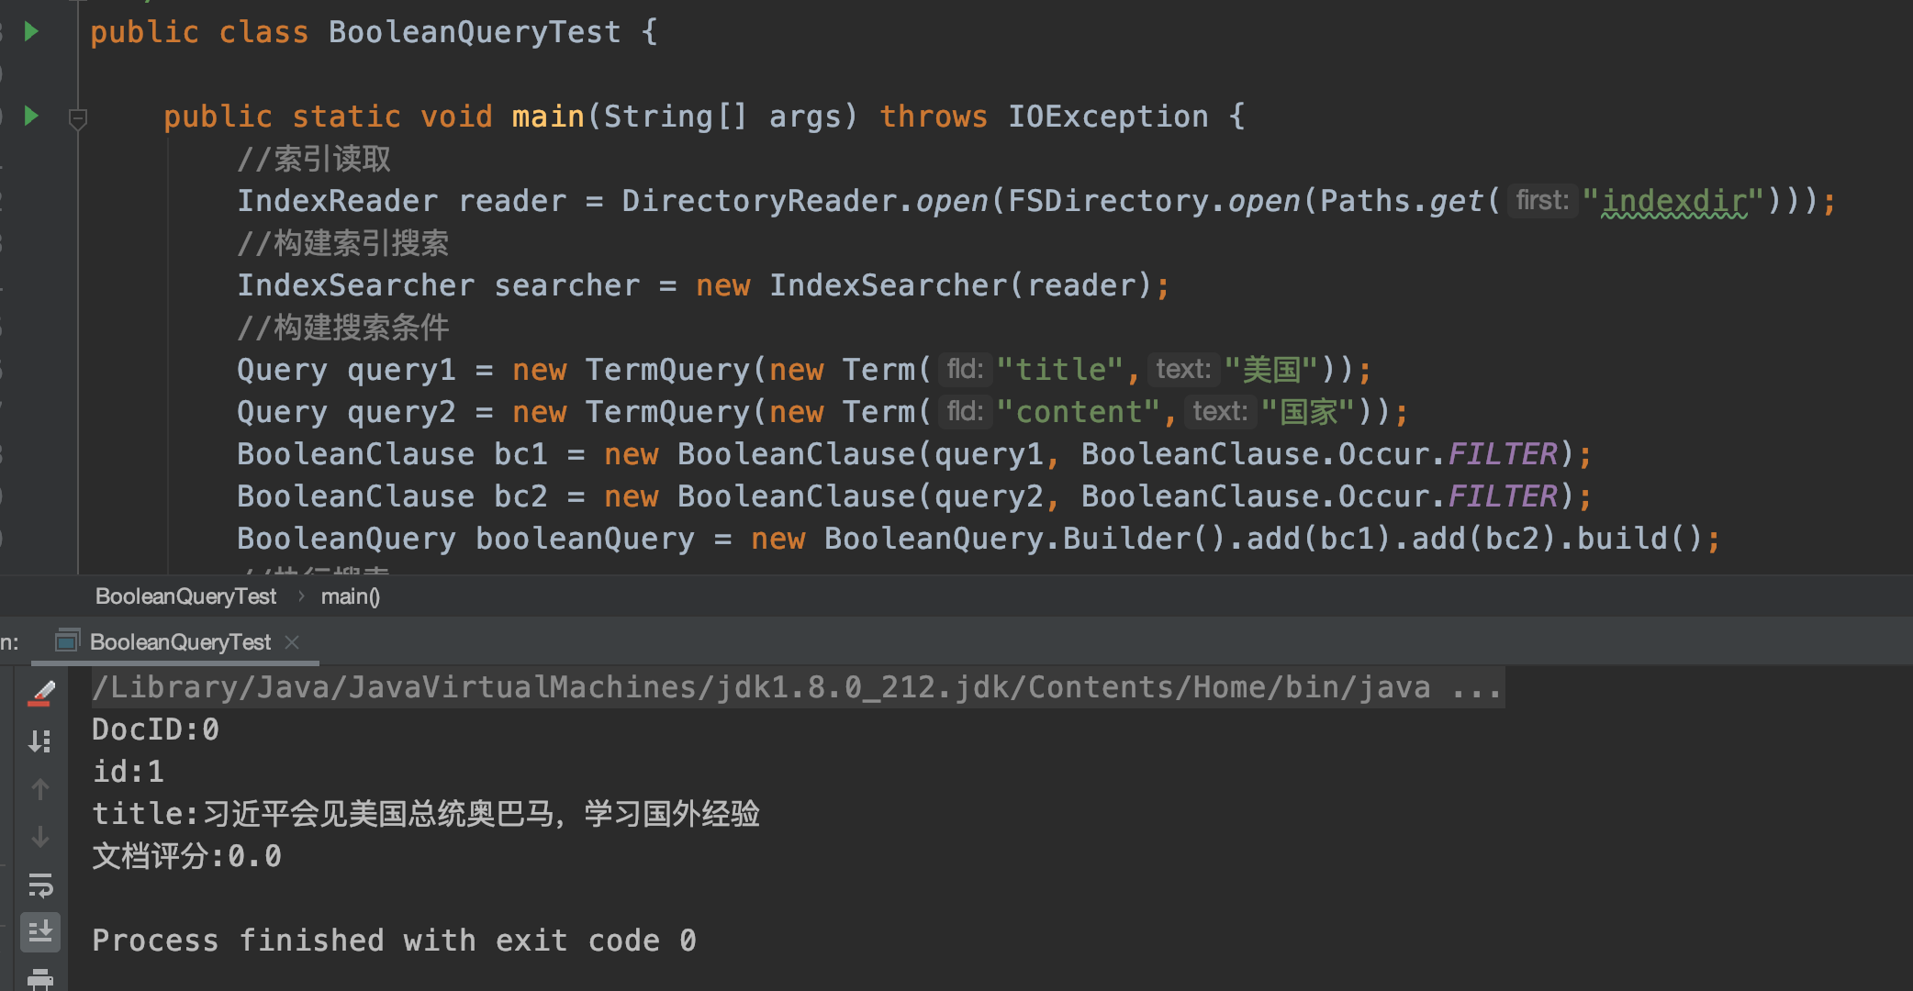Toggle scroll to end of console
The height and width of the screenshot is (991, 1913).
click(x=40, y=932)
